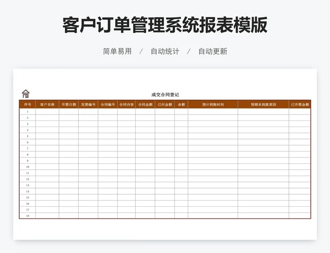
Task: Select the 合同金额 column header
Action: tap(145, 105)
